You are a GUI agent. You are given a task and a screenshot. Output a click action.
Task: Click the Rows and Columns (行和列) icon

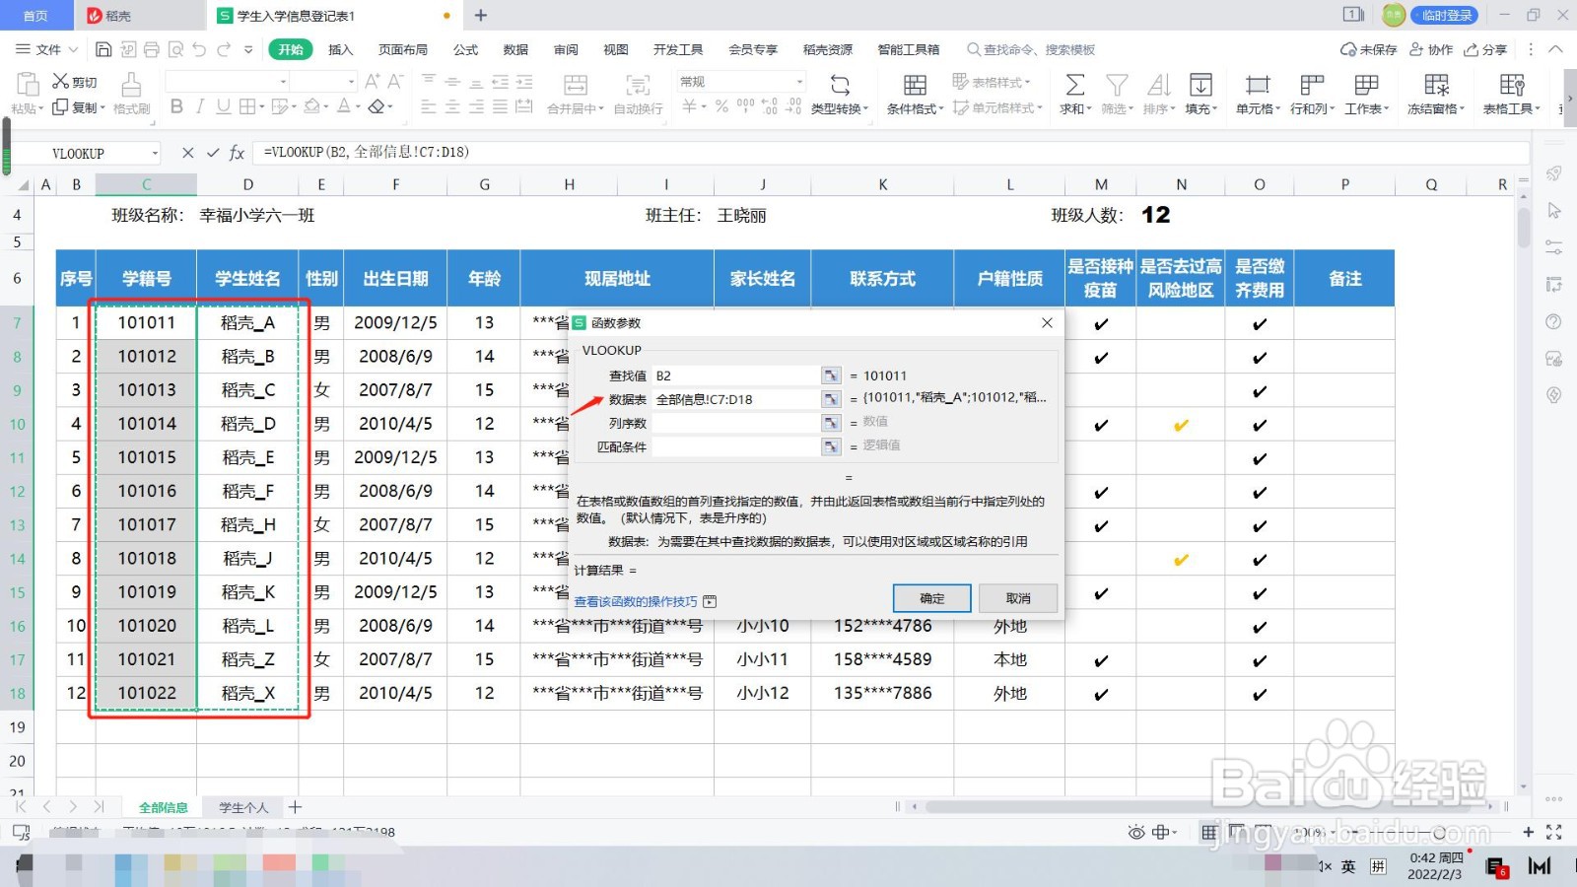1312,85
